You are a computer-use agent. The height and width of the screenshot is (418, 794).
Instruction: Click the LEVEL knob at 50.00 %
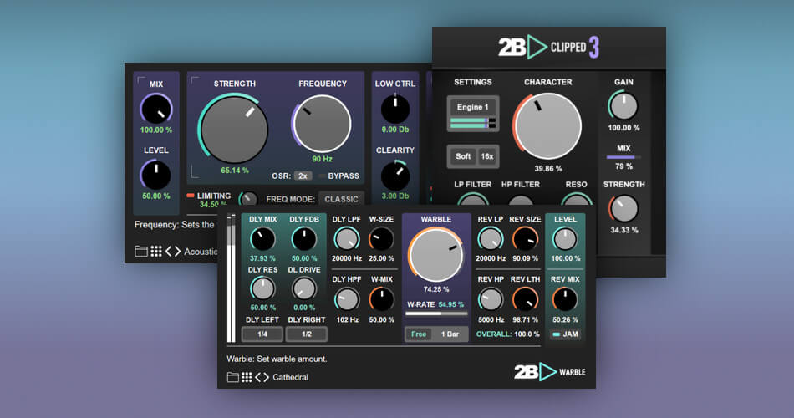pos(156,175)
